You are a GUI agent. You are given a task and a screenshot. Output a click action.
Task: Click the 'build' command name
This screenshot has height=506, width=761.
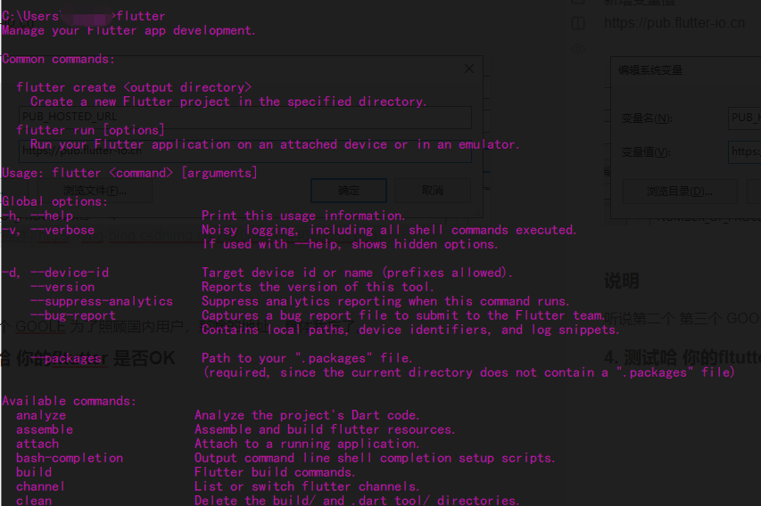pos(34,472)
